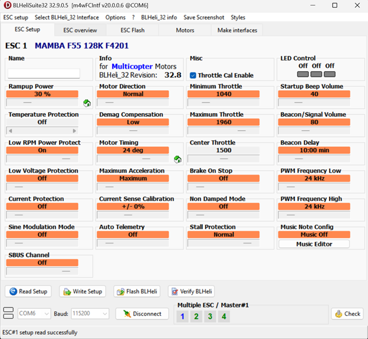Screen dimensions: 368x339
Task: Click the Motor Direction slider
Action: pos(133,103)
